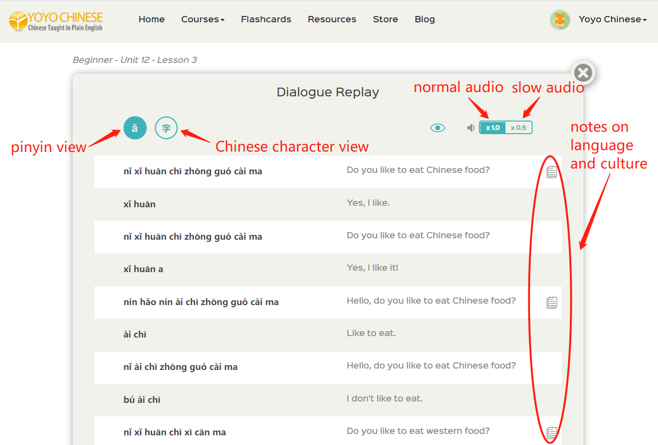Expand the Courses dropdown menu
658x445 pixels.
[x=202, y=19]
